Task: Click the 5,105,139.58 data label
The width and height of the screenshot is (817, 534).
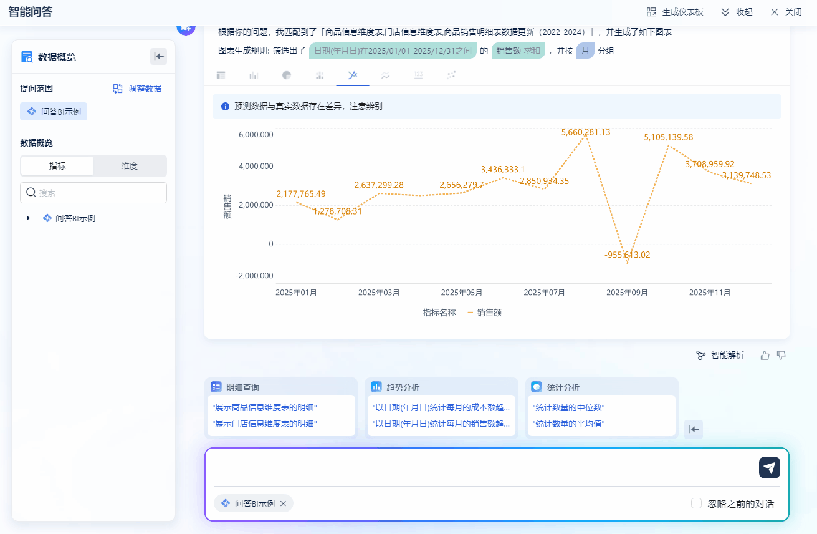Action: [669, 137]
